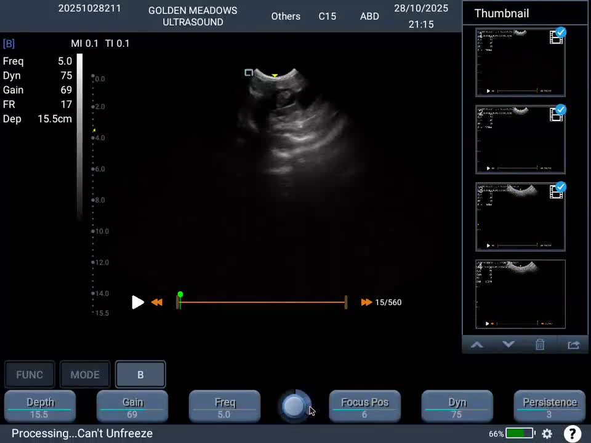591x443 pixels.
Task: Click the Gain 69 button
Action: (132, 407)
